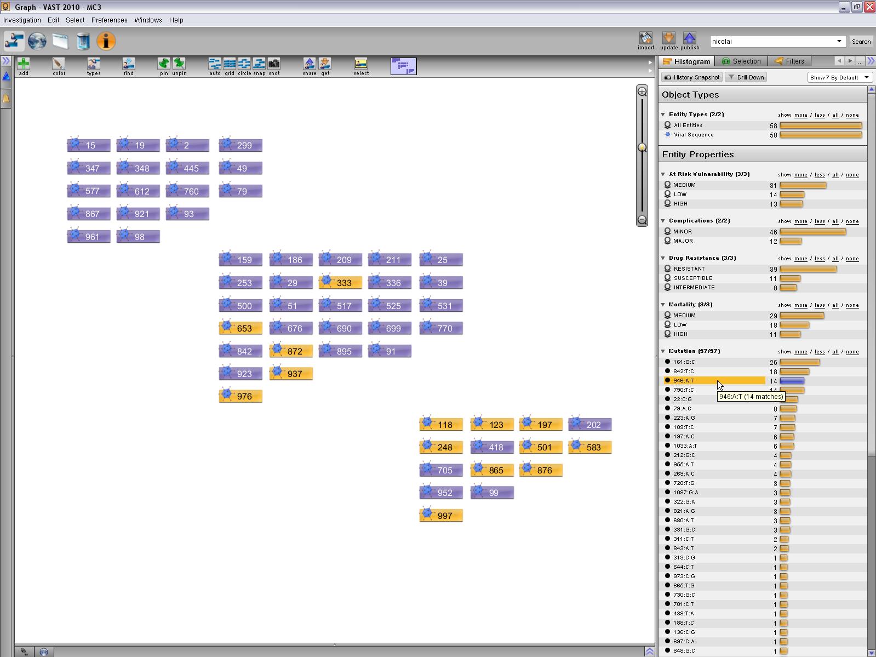
Task: Click the add entity toolbar icon
Action: coord(24,64)
